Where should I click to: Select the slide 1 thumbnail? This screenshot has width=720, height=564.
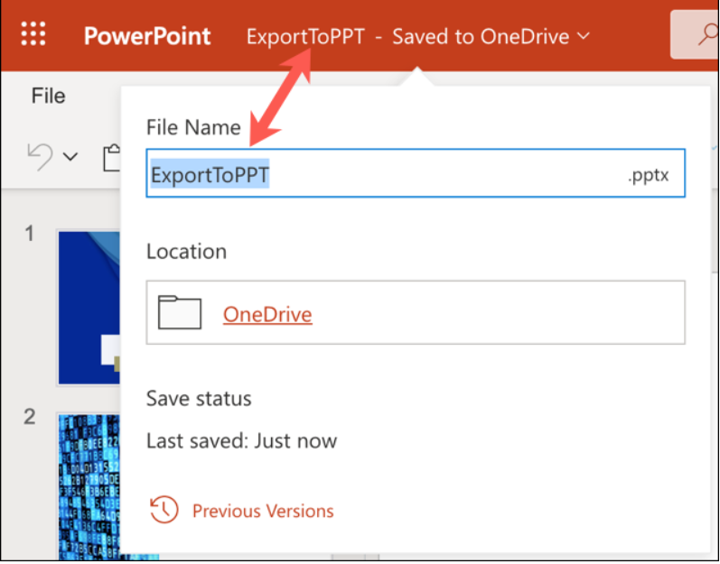coord(89,307)
